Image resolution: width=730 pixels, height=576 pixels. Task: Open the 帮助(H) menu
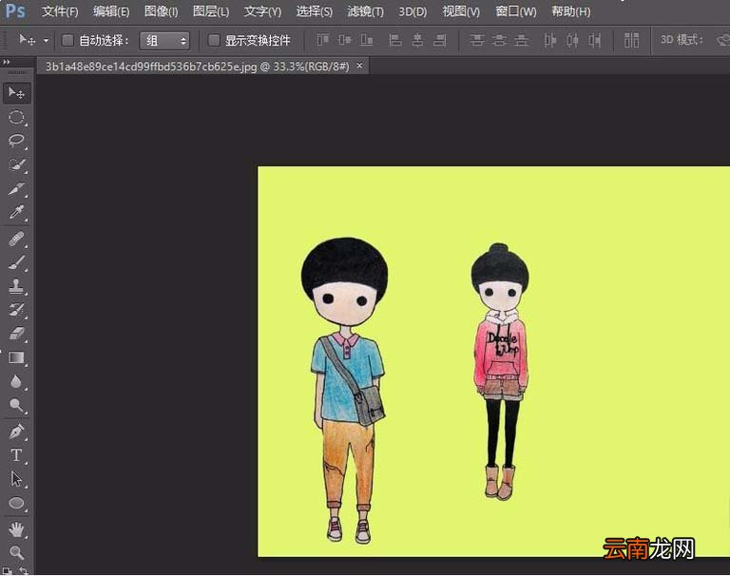pyautogui.click(x=570, y=11)
